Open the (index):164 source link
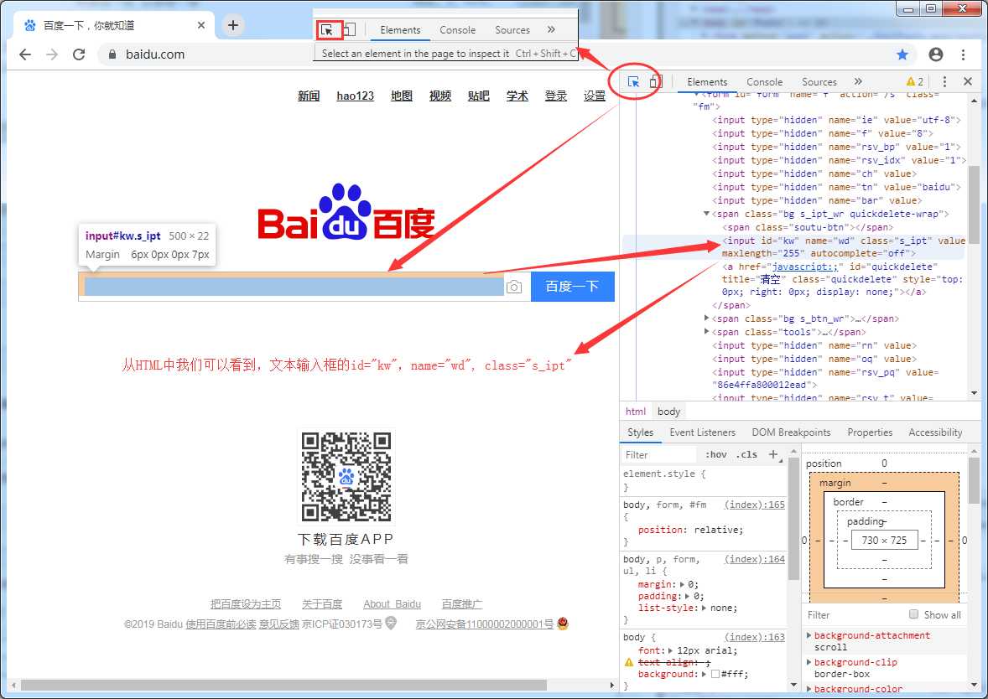The height and width of the screenshot is (699, 988). [754, 559]
